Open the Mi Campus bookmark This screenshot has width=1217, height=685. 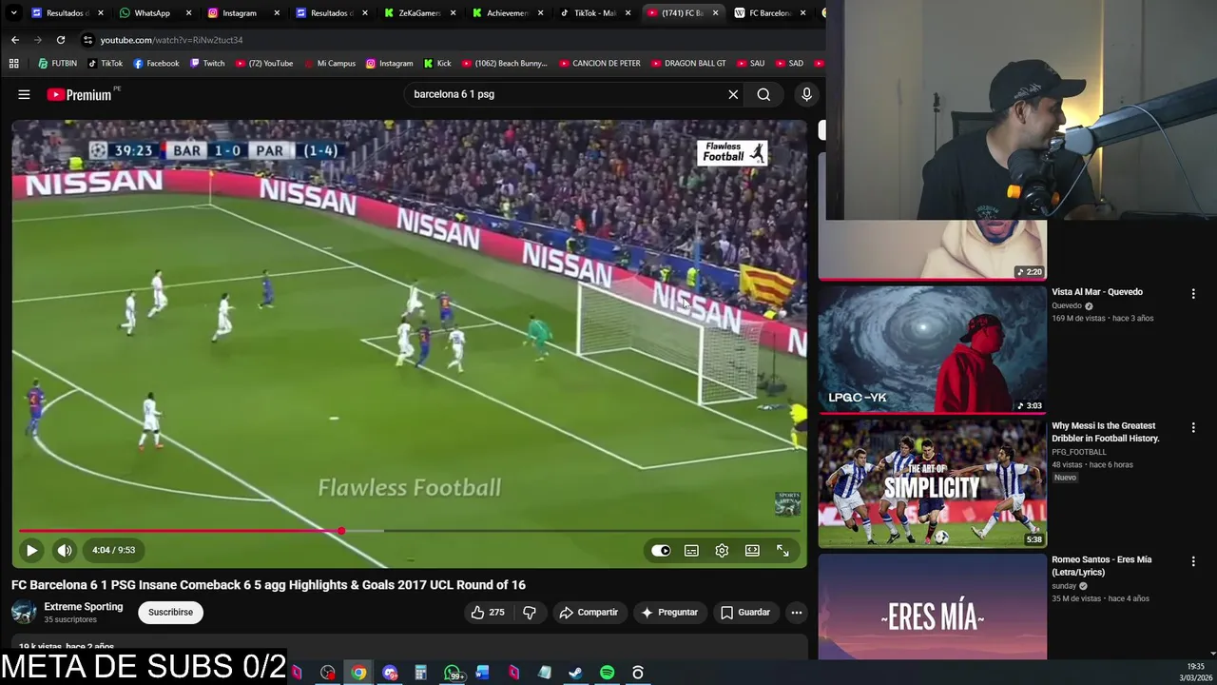coord(329,64)
